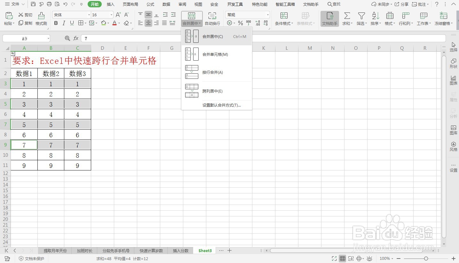459x263 pixels.
Task: Open the font color picker arrow
Action: coord(119,23)
